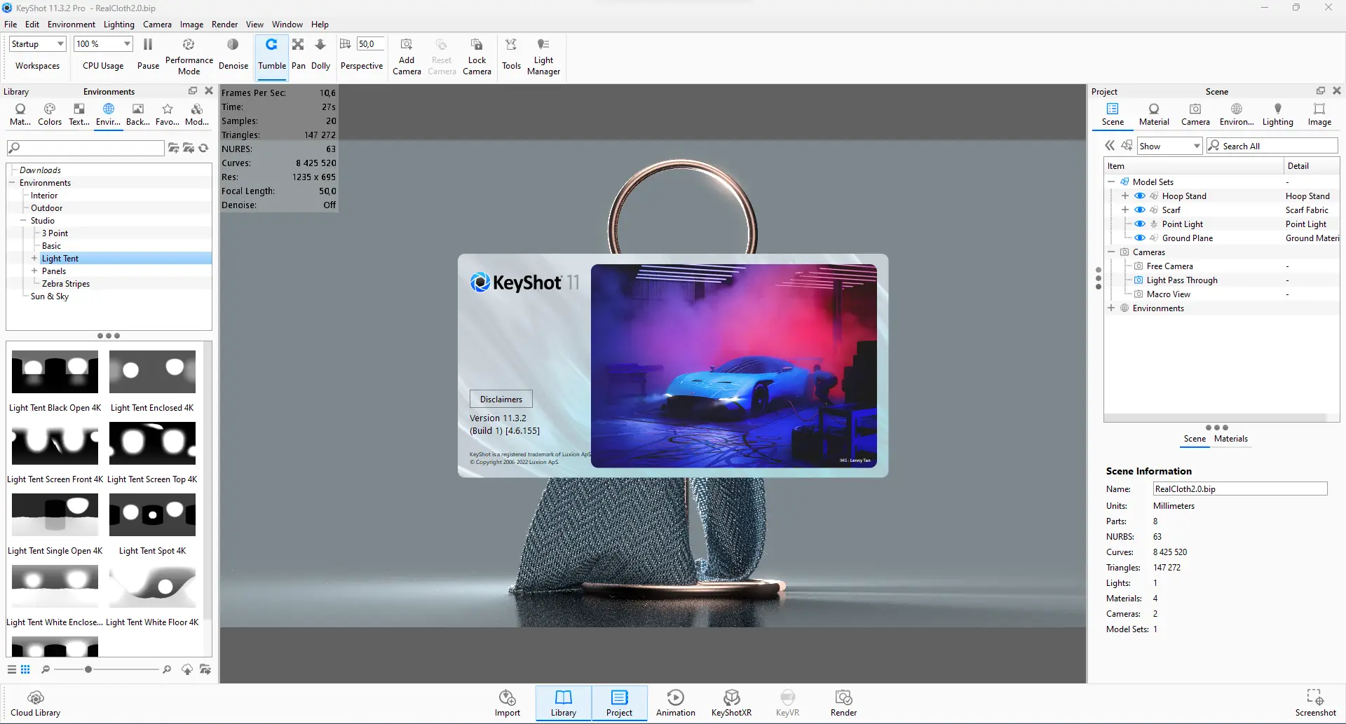1346x724 pixels.
Task: Switch library to list view
Action: pos(12,669)
